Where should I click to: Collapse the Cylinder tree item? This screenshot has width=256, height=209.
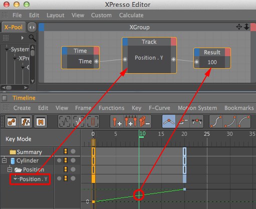tap(4, 160)
